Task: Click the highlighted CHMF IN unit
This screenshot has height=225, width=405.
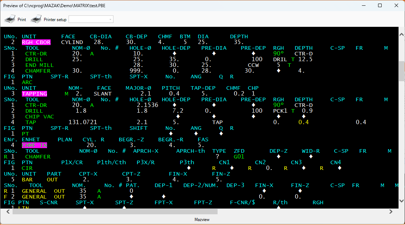Action: [x=34, y=145]
